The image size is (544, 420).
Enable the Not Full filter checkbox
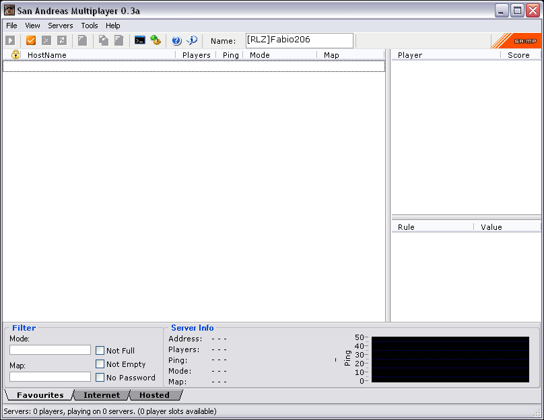coord(100,350)
